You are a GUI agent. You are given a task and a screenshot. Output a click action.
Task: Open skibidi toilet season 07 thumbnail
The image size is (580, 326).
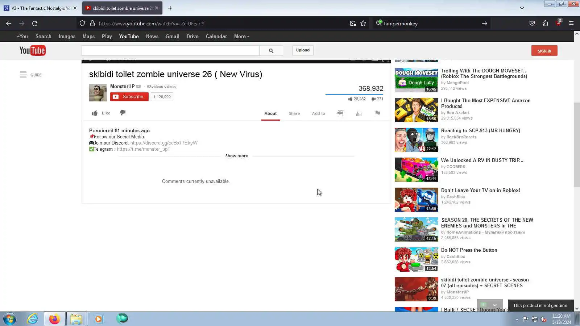pos(417,289)
